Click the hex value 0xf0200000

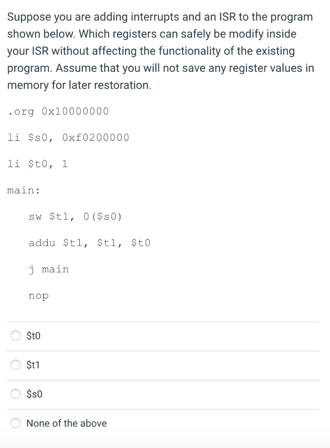pyautogui.click(x=96, y=138)
